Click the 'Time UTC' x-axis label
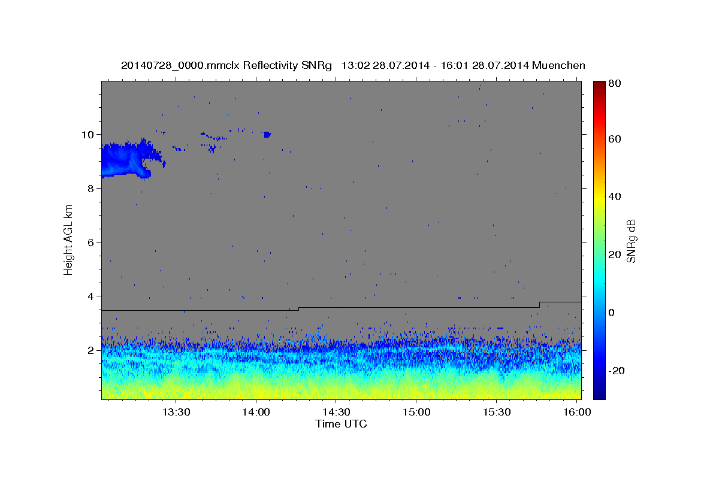 coord(341,424)
